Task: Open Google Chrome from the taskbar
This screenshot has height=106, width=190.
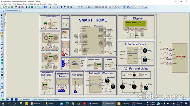Action: click(73, 103)
